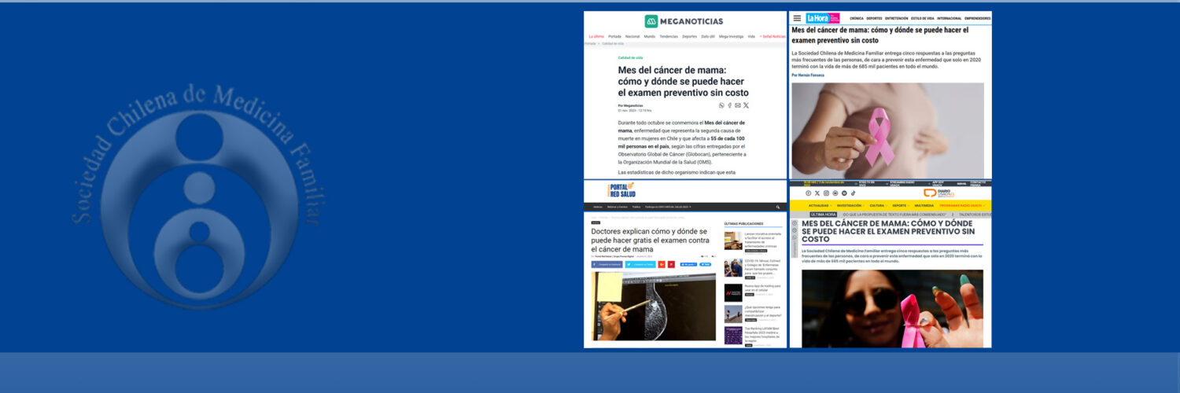Click author 'Por Hernán Fonseca' in La Hora
This screenshot has width=1180, height=393.
point(808,75)
